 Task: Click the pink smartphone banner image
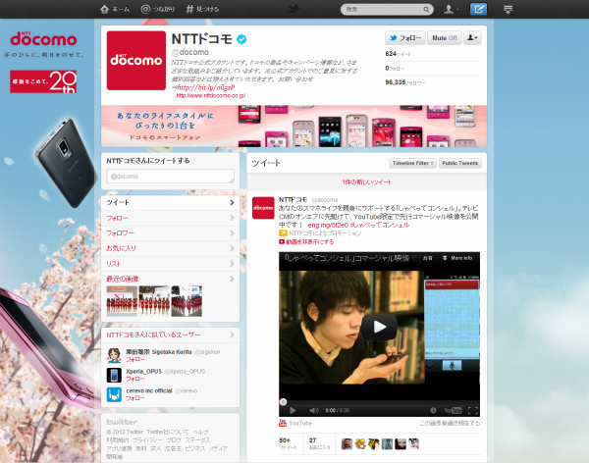(x=294, y=127)
